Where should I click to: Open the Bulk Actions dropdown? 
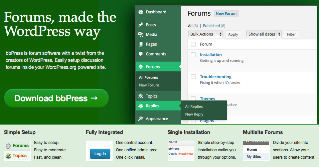205,34
